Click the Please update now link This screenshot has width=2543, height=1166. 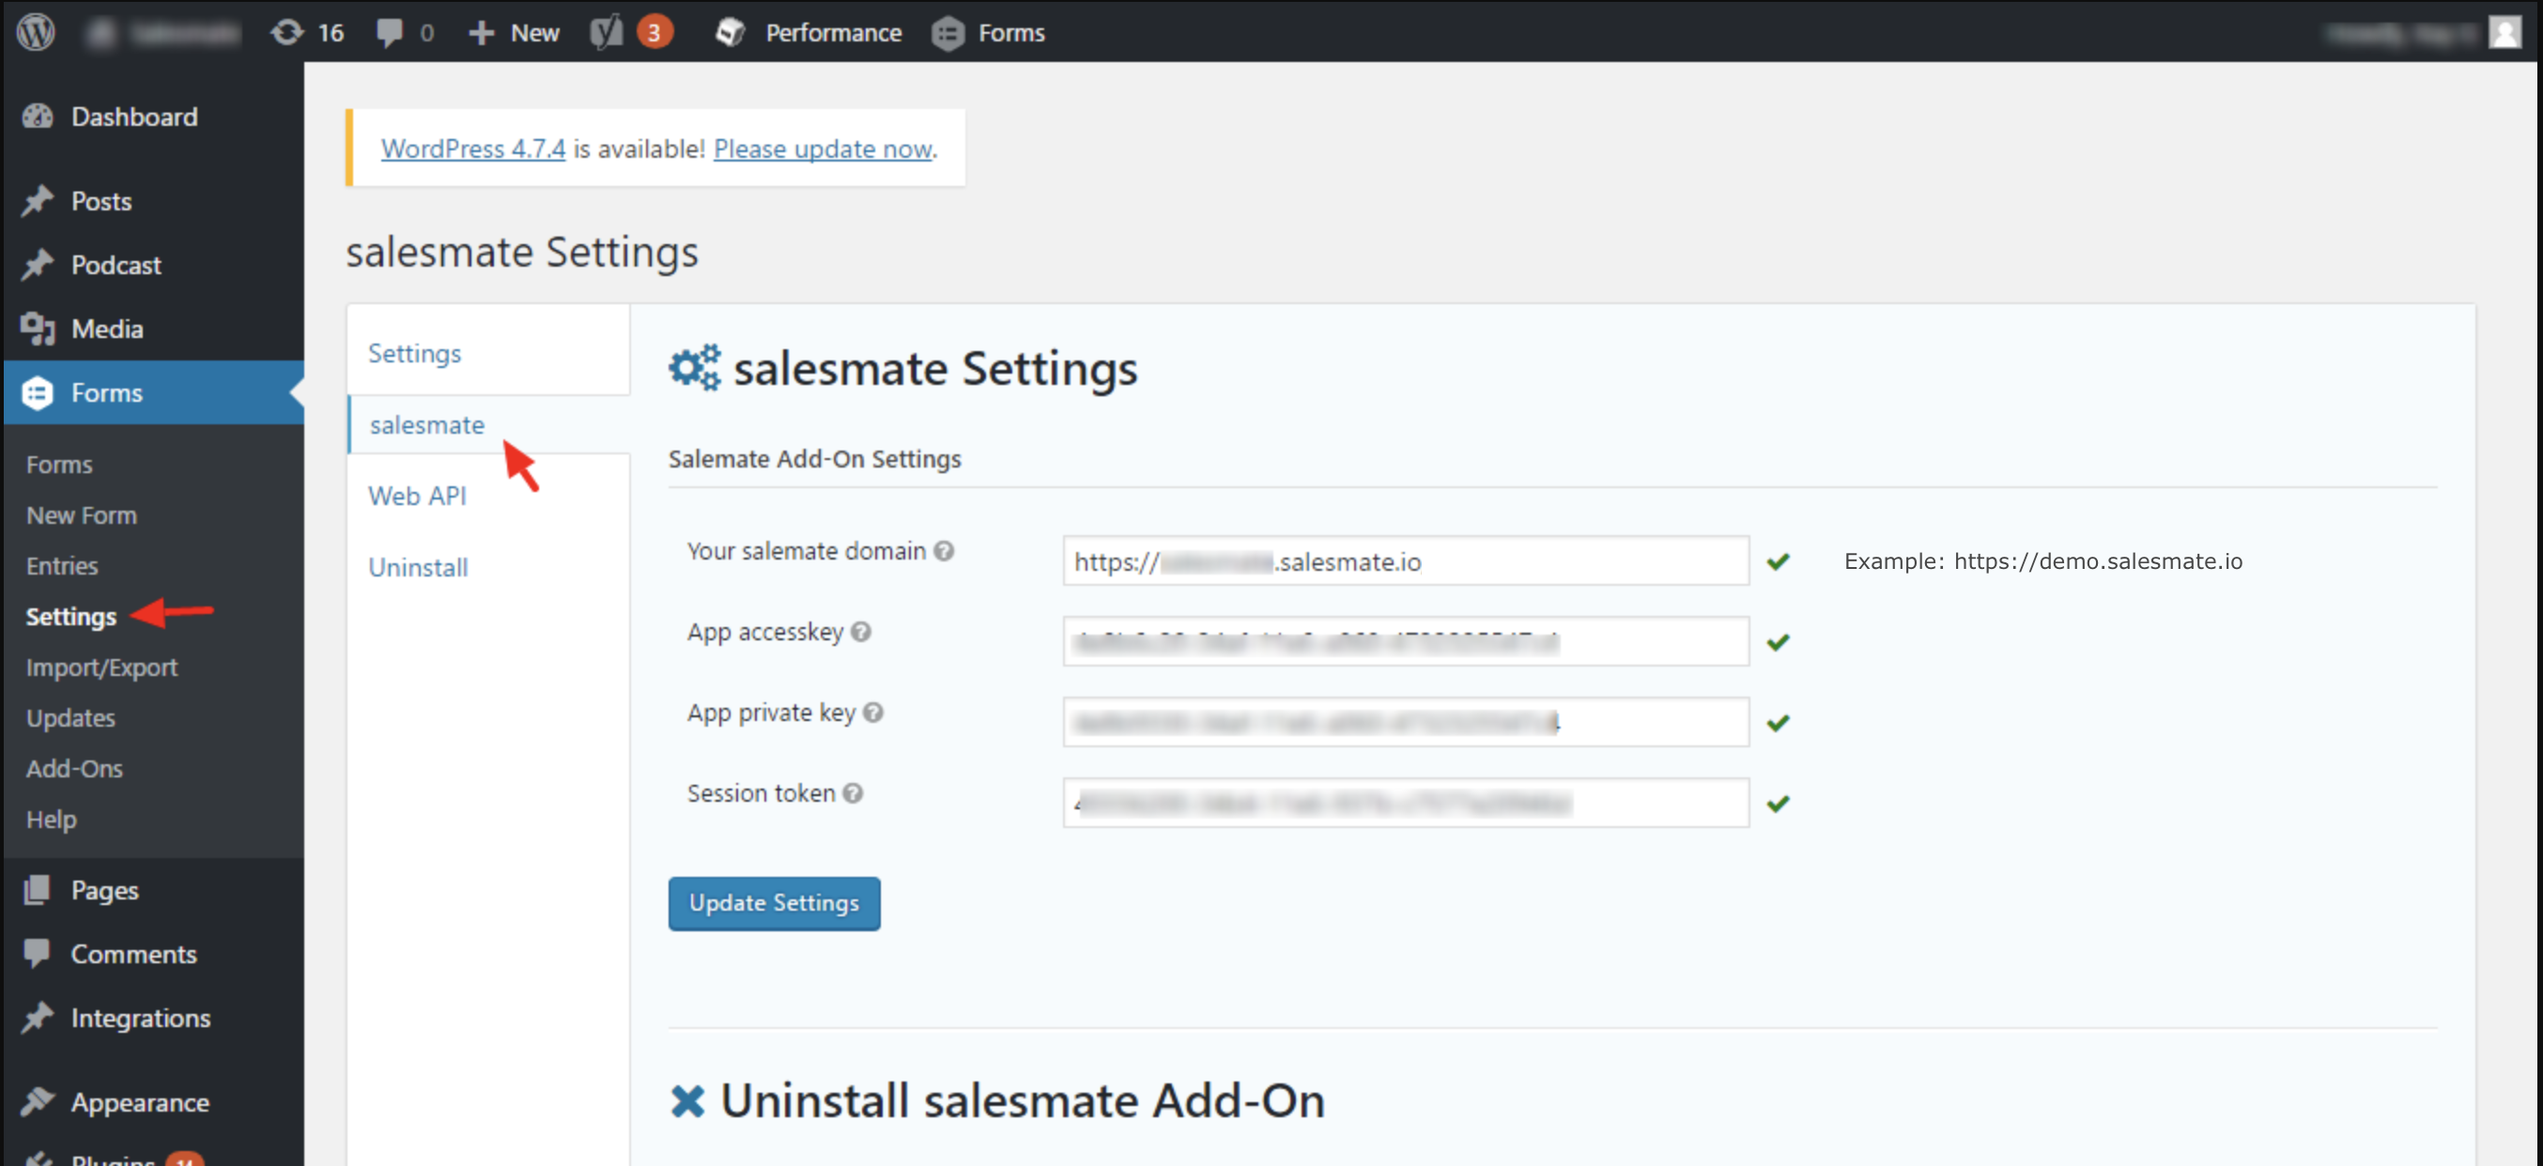point(824,149)
